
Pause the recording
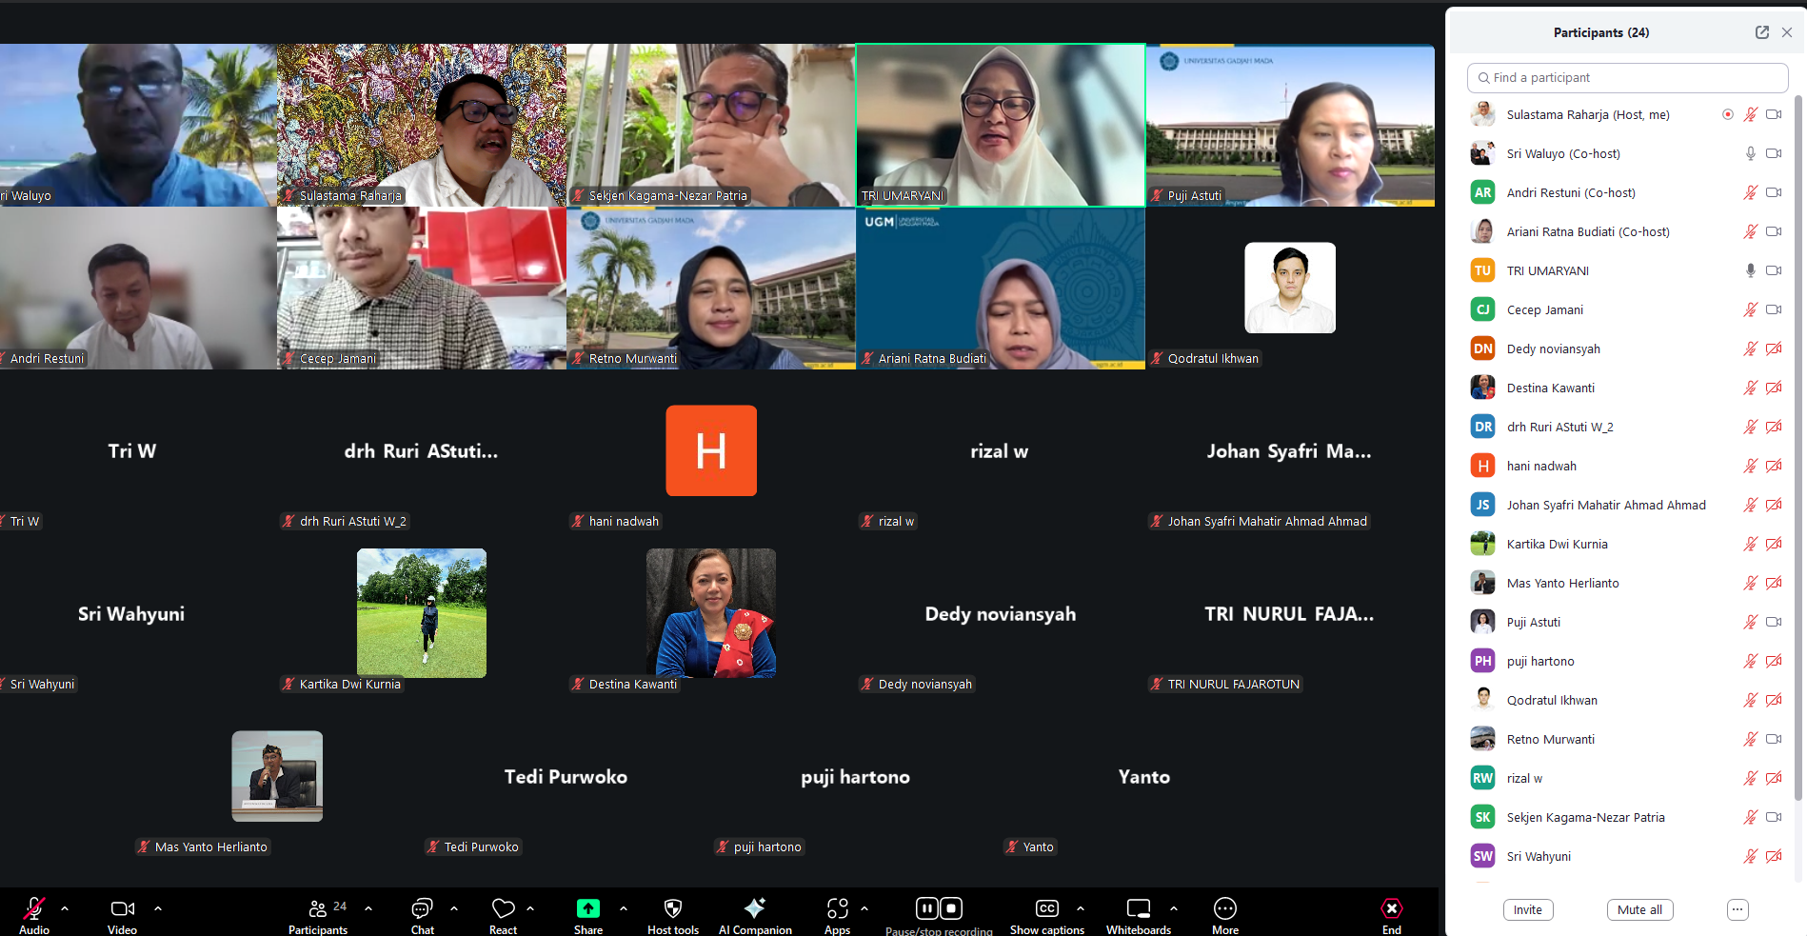[x=926, y=908]
